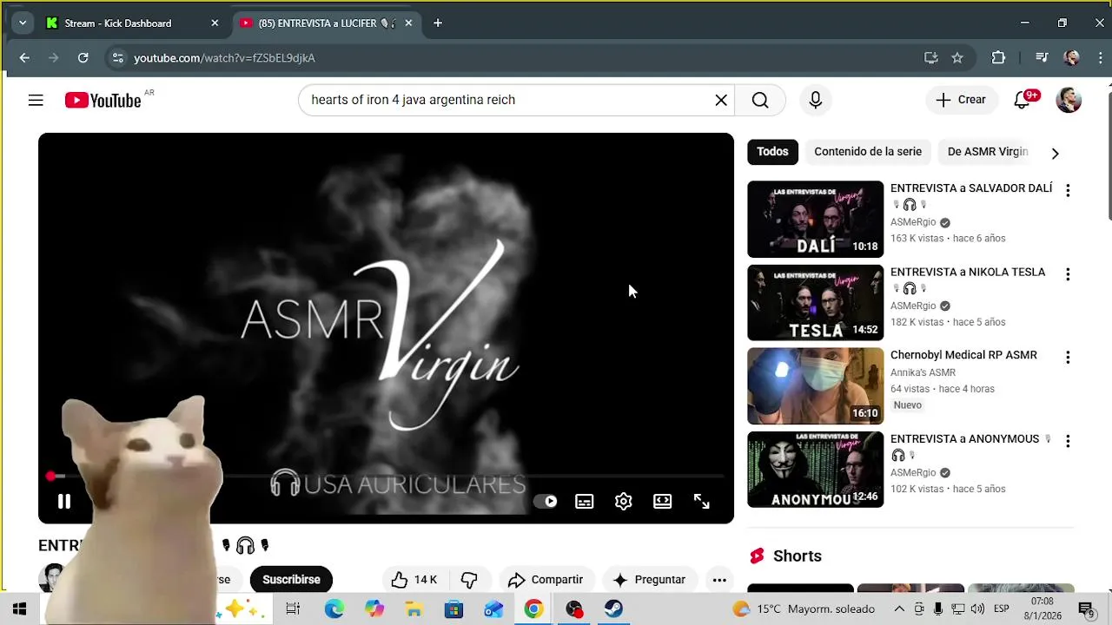View site information icon in address bar

pyautogui.click(x=117, y=58)
